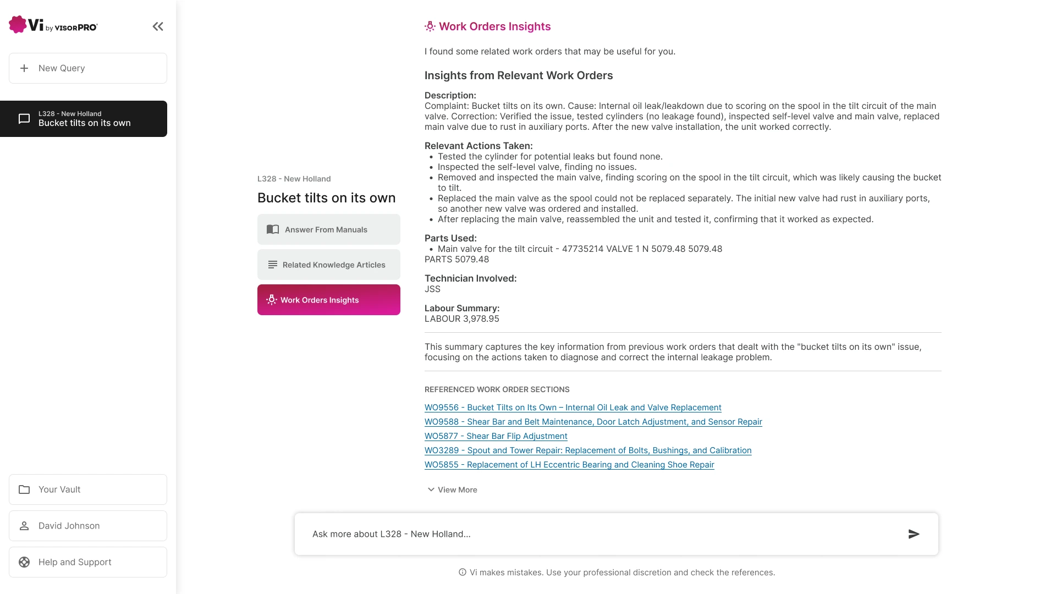Click the lightbulb icon beside the insights heading

coord(430,26)
